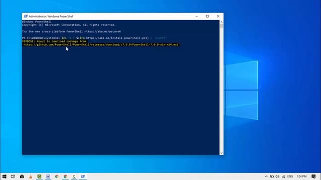Click the PowerShell icon in the title bar

[x=26, y=16]
